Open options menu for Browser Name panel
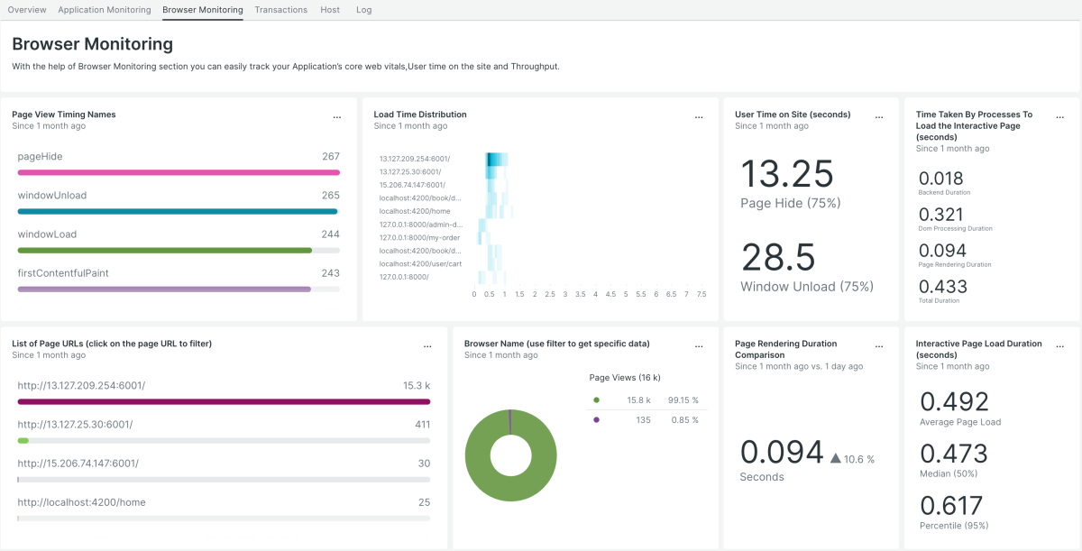Viewport: 1082px width, 551px height. coord(699,345)
